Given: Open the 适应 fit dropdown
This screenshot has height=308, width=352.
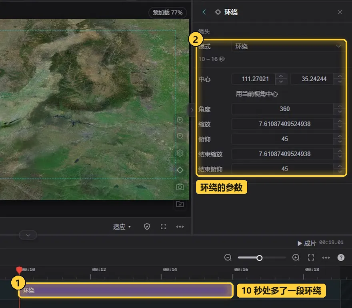Looking at the screenshot, I should coord(122,227).
